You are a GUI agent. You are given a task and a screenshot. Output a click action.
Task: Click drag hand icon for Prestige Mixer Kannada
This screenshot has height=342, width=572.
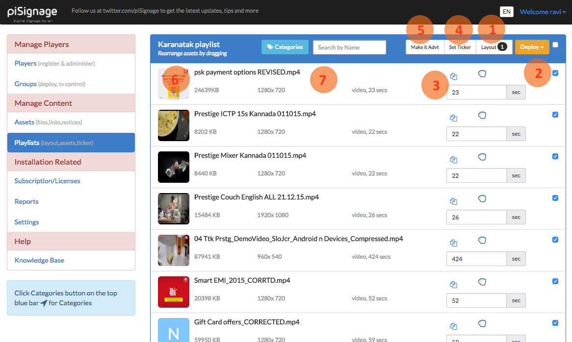(x=482, y=157)
